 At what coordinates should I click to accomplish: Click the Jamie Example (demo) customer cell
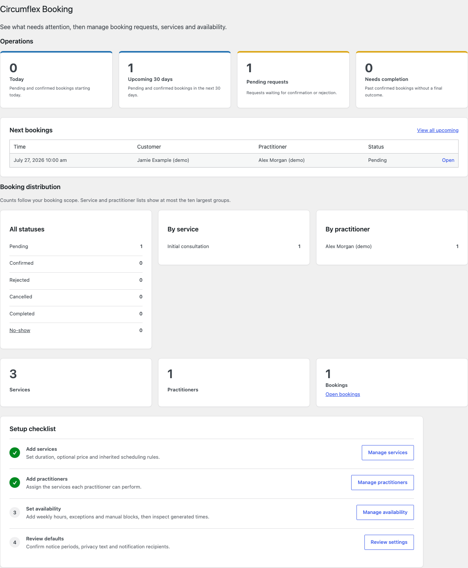tap(163, 160)
